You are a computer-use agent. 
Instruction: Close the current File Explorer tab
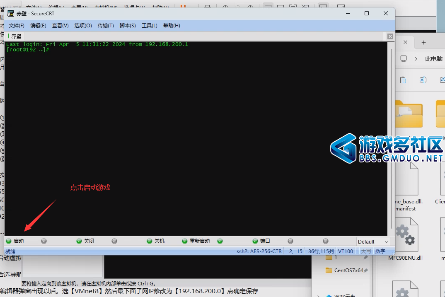tap(405, 42)
